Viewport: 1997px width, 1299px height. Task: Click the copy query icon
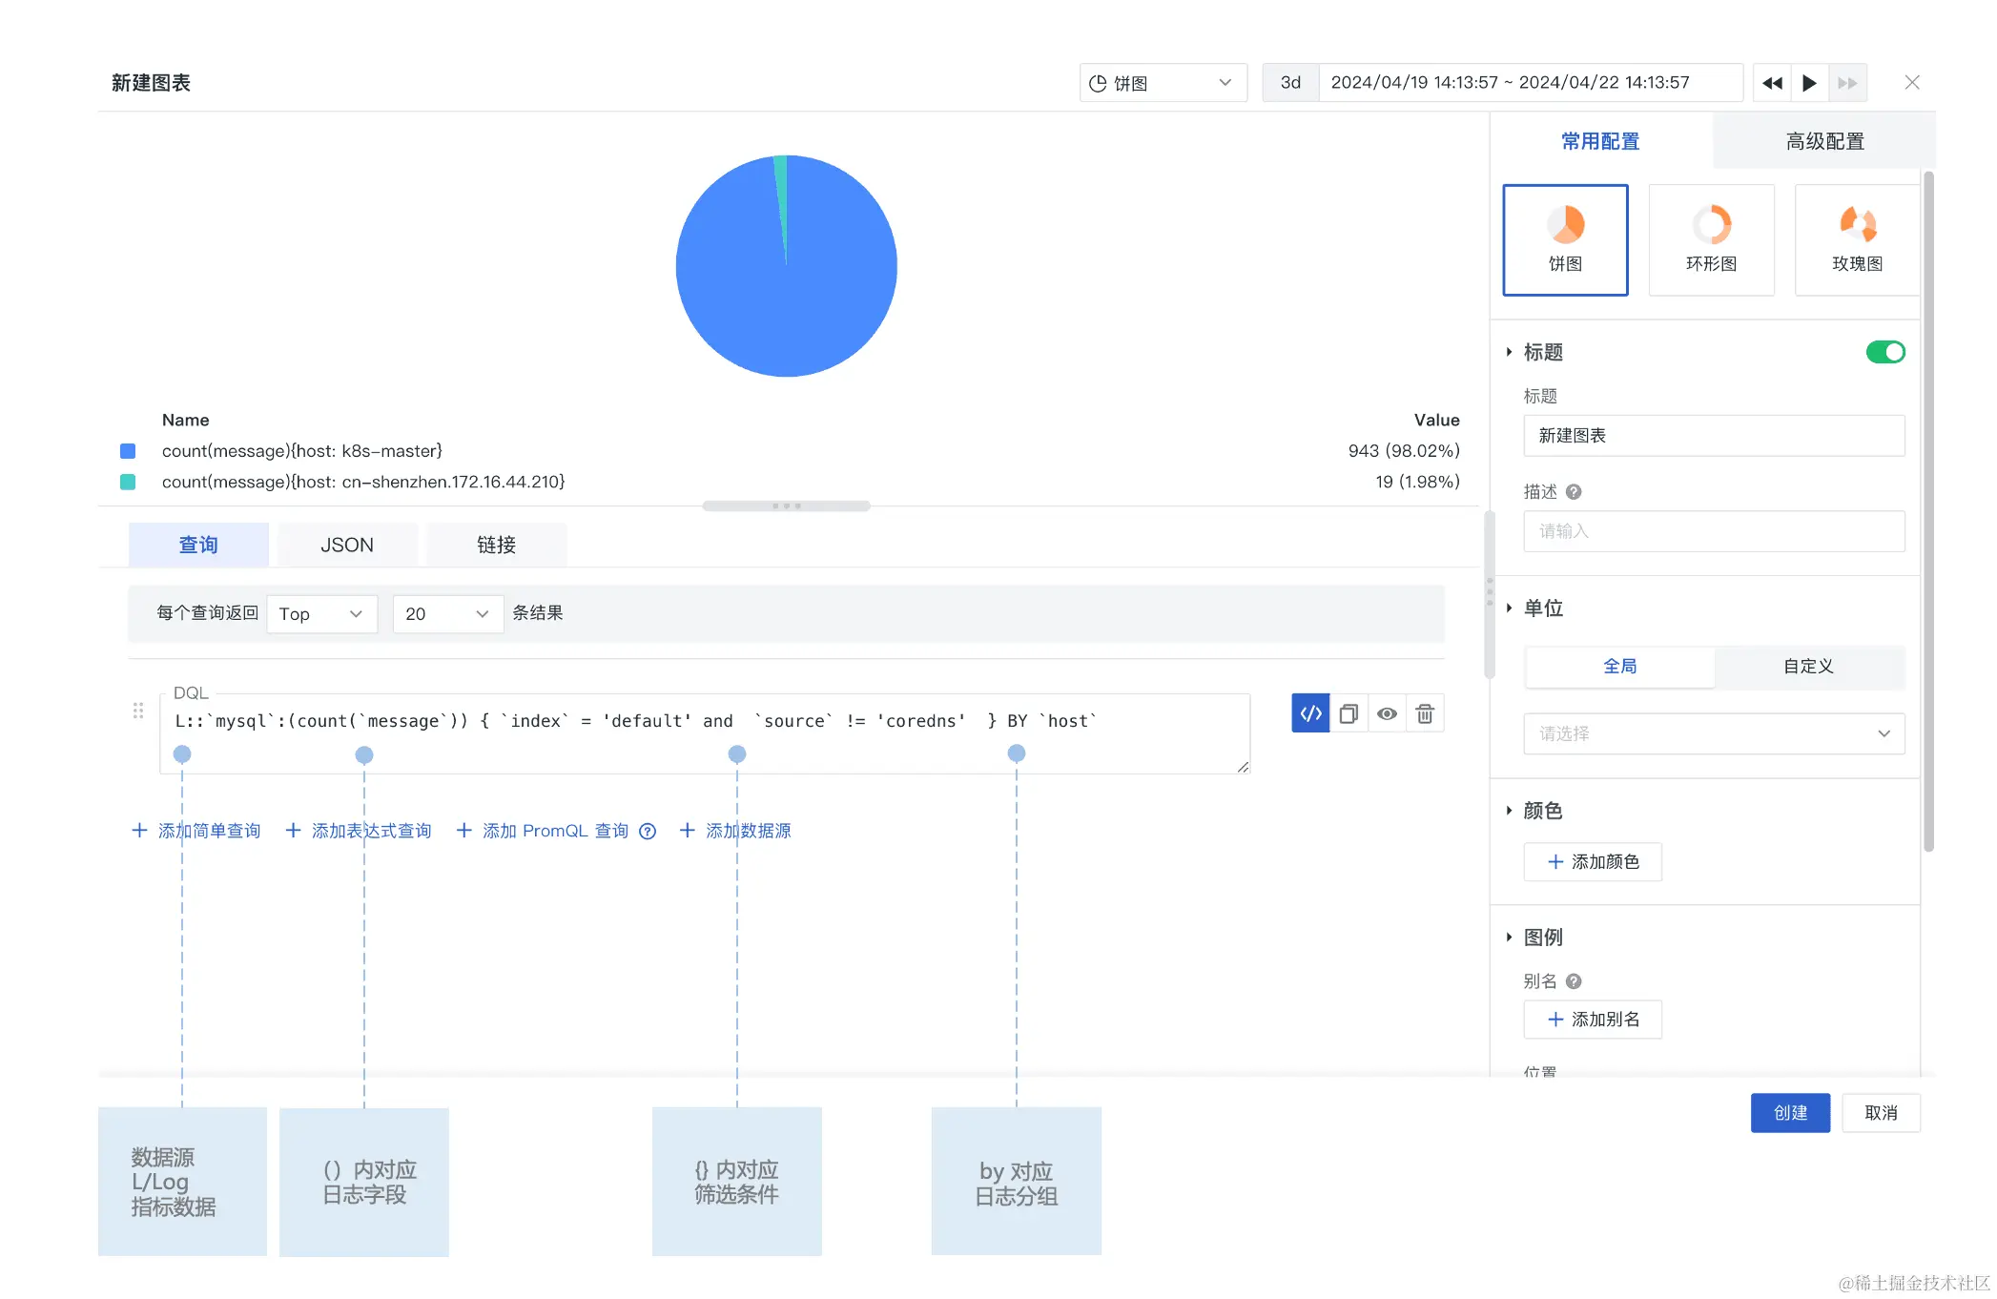pyautogui.click(x=1348, y=713)
